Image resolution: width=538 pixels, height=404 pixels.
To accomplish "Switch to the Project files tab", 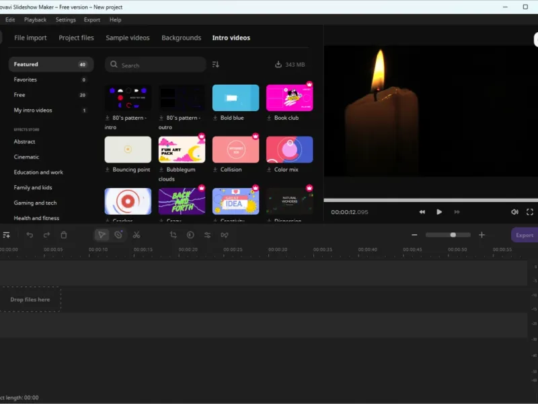I will [76, 38].
